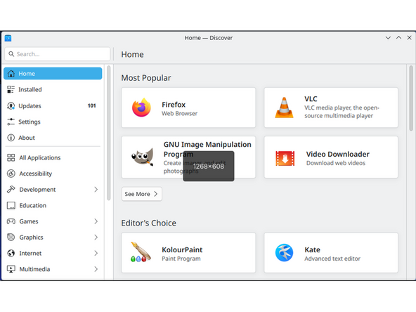Click the Editor's Choice heading

(x=148, y=223)
